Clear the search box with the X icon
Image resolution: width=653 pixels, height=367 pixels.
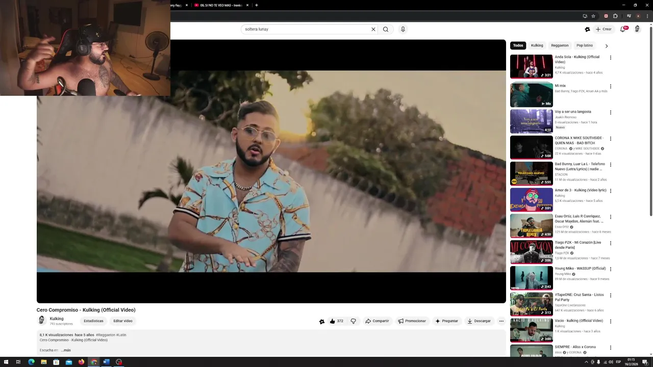click(x=373, y=29)
